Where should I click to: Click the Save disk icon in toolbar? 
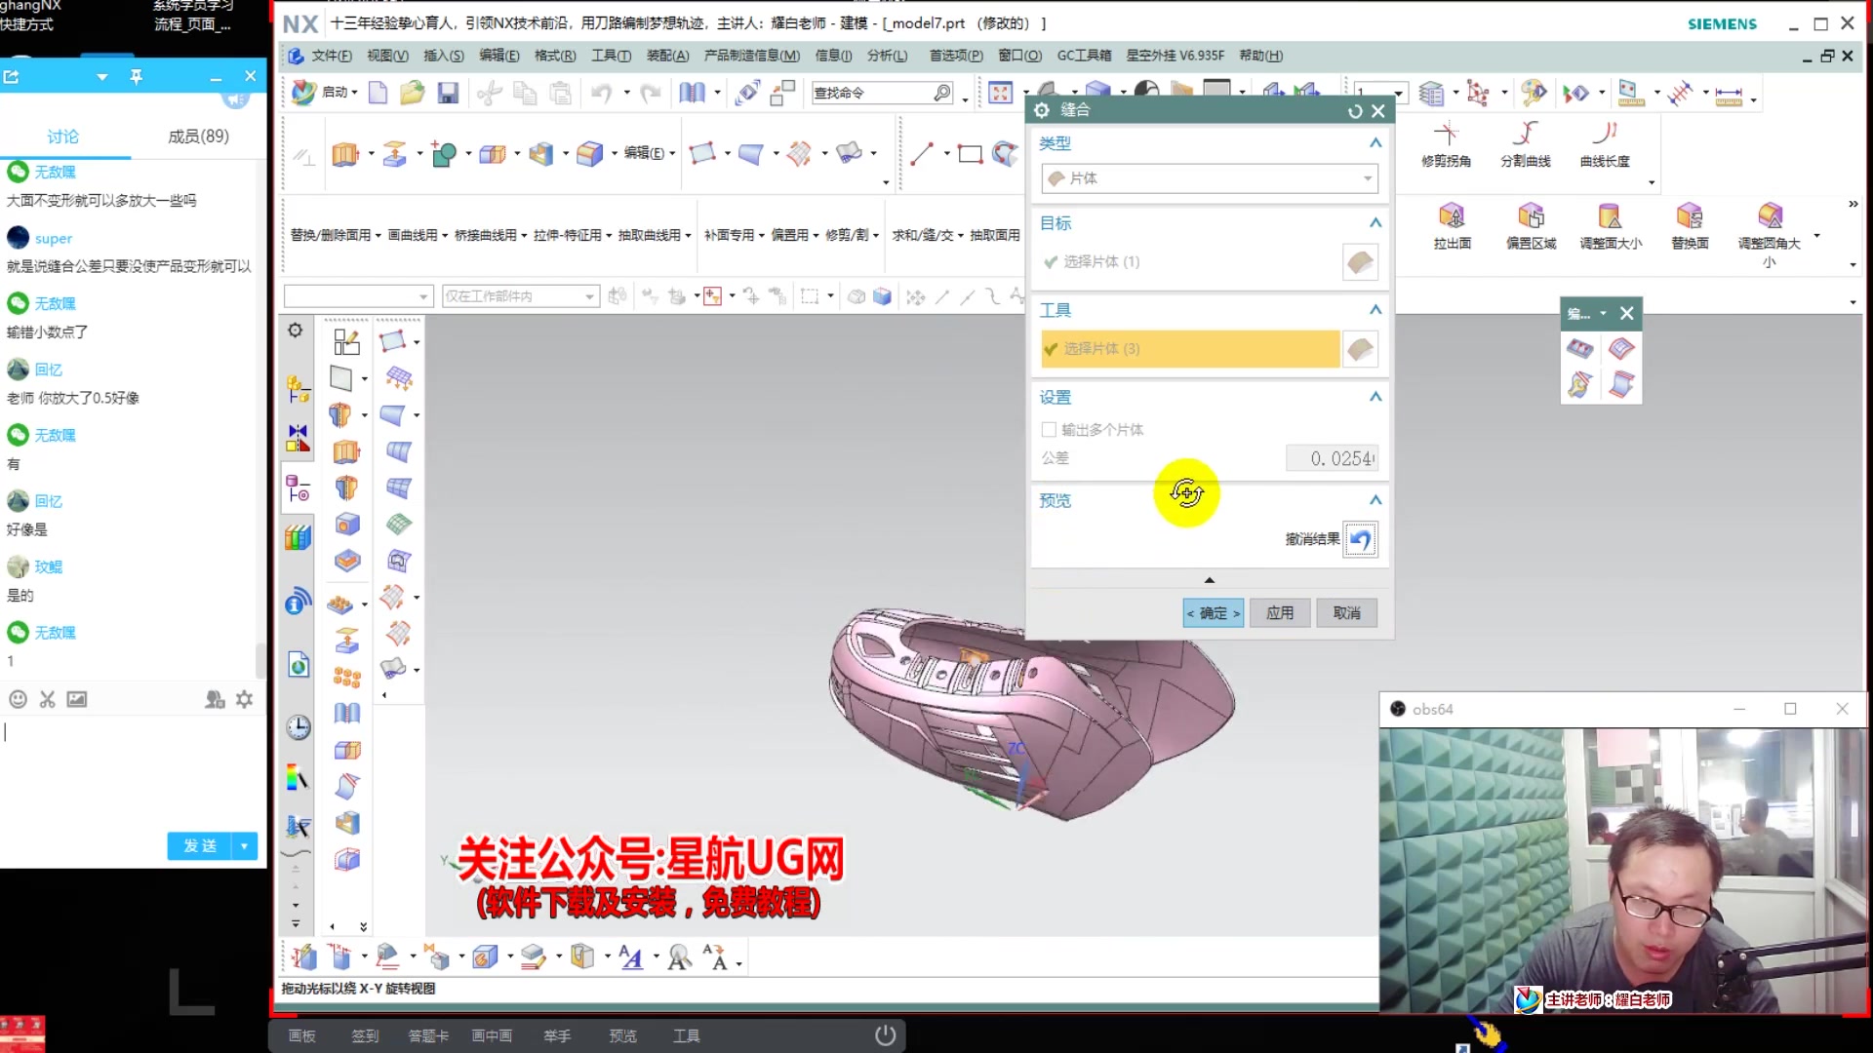click(448, 93)
